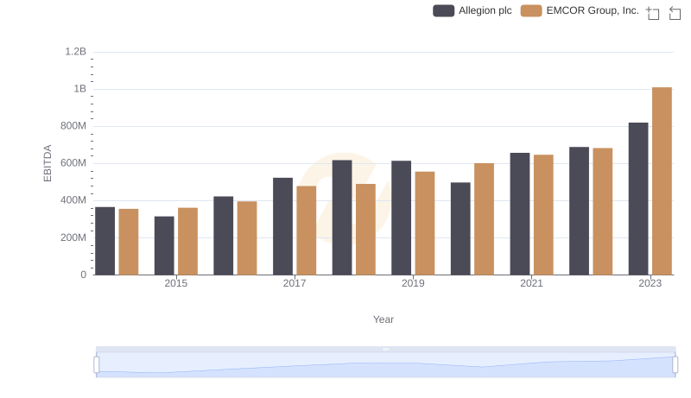
Task: Click the EMCOR Group bar for 2015
Action: 187,241
